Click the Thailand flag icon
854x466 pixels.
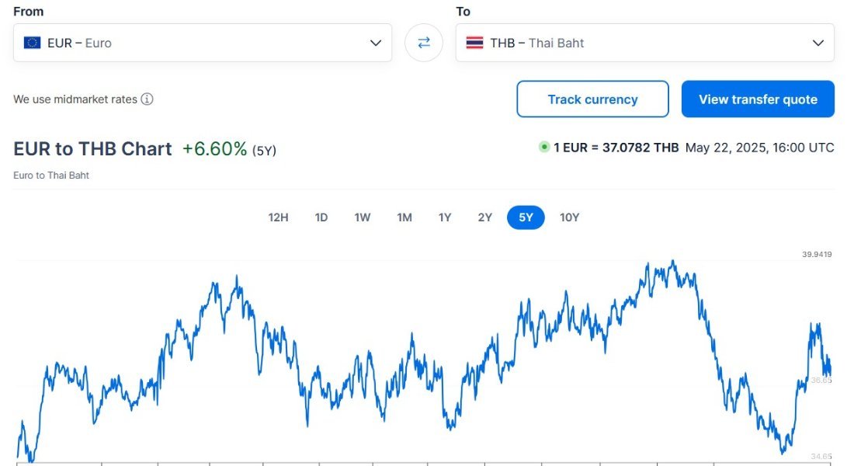click(x=474, y=43)
